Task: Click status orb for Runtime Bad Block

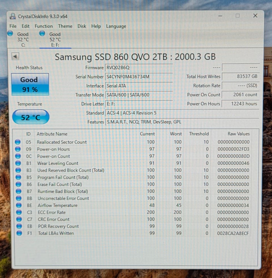Action: point(18,191)
